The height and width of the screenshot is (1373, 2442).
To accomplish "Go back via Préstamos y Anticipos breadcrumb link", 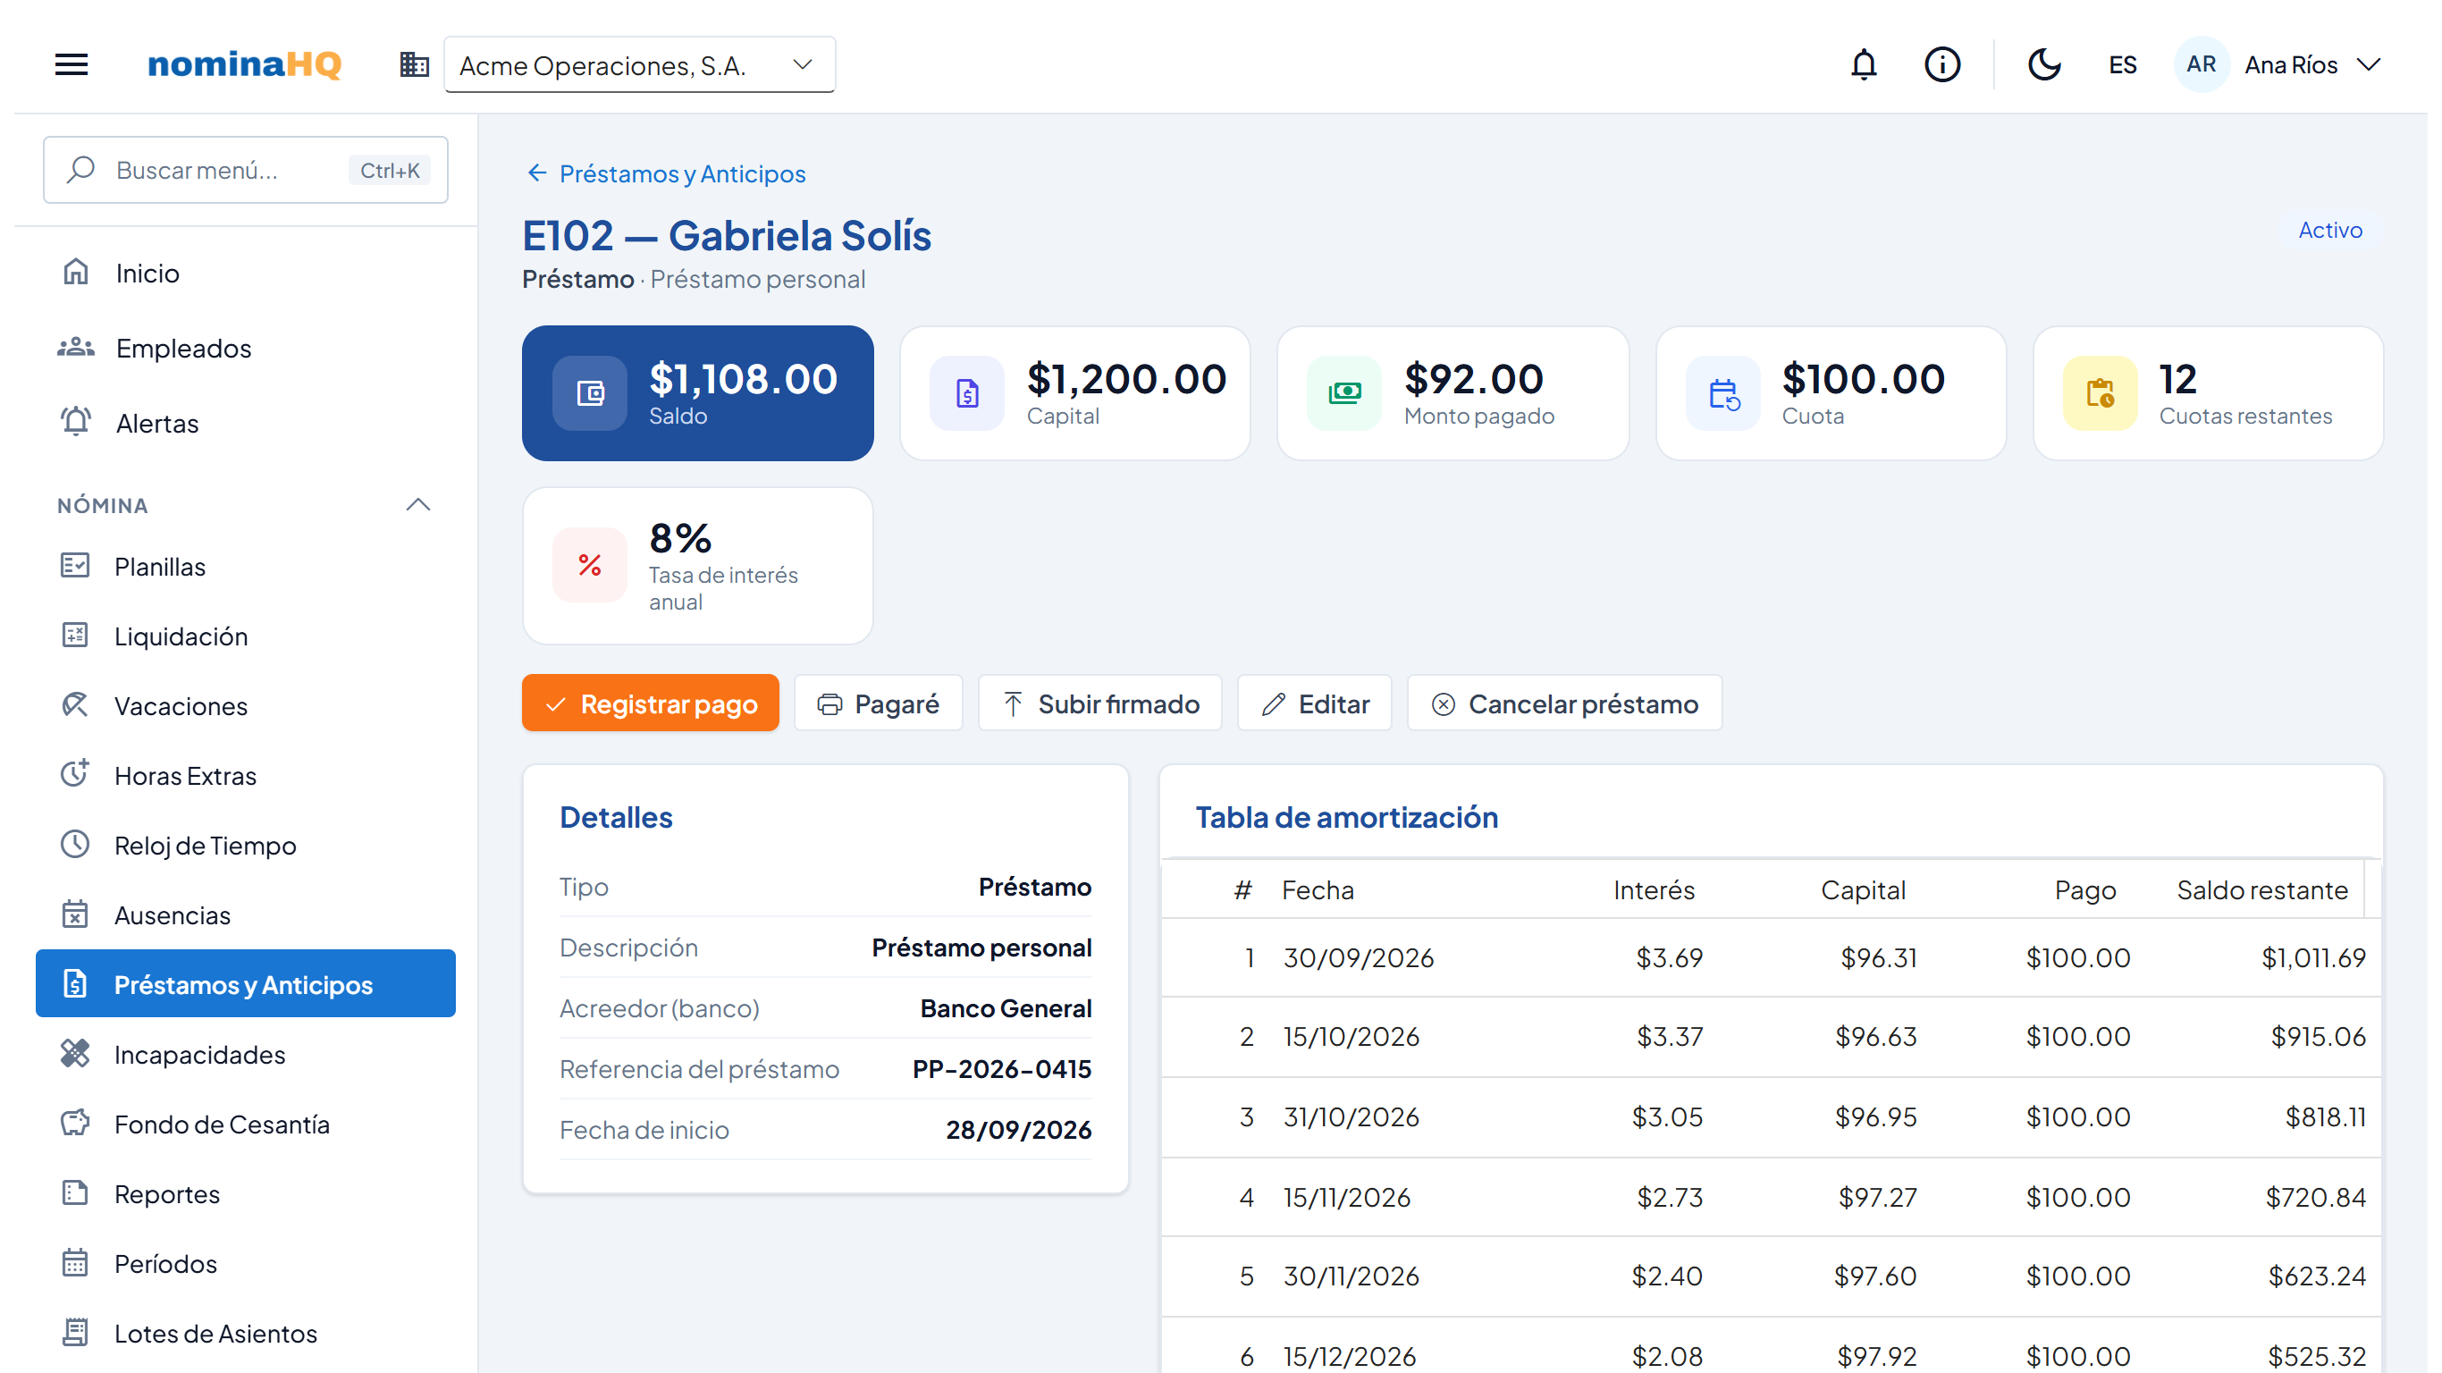I will point(667,173).
